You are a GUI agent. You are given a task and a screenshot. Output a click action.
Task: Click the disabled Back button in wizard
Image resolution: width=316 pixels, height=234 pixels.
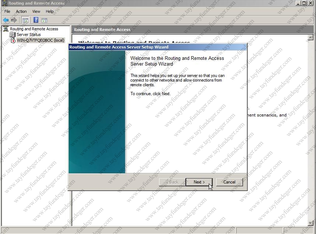(x=172, y=182)
